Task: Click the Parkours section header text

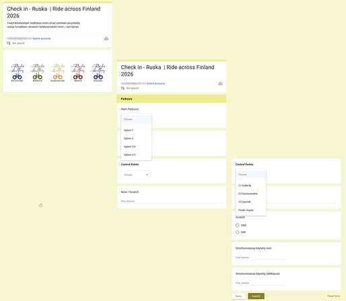Action: tap(127, 99)
